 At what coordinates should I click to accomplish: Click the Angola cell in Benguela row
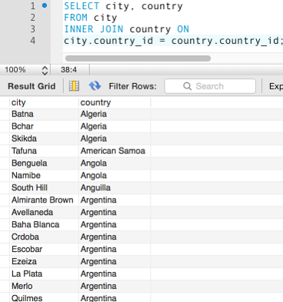(115, 163)
